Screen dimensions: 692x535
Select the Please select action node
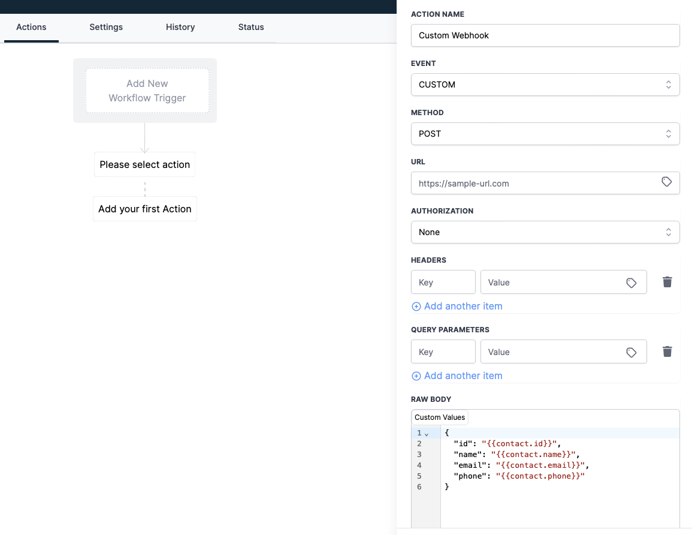point(145,164)
